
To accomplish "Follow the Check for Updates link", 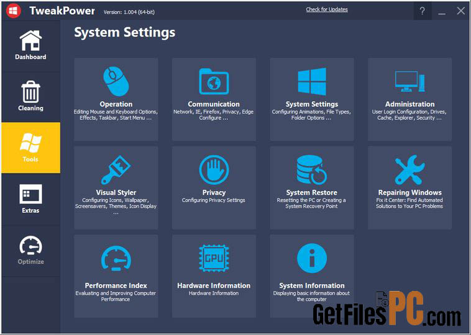I will pyautogui.click(x=327, y=9).
